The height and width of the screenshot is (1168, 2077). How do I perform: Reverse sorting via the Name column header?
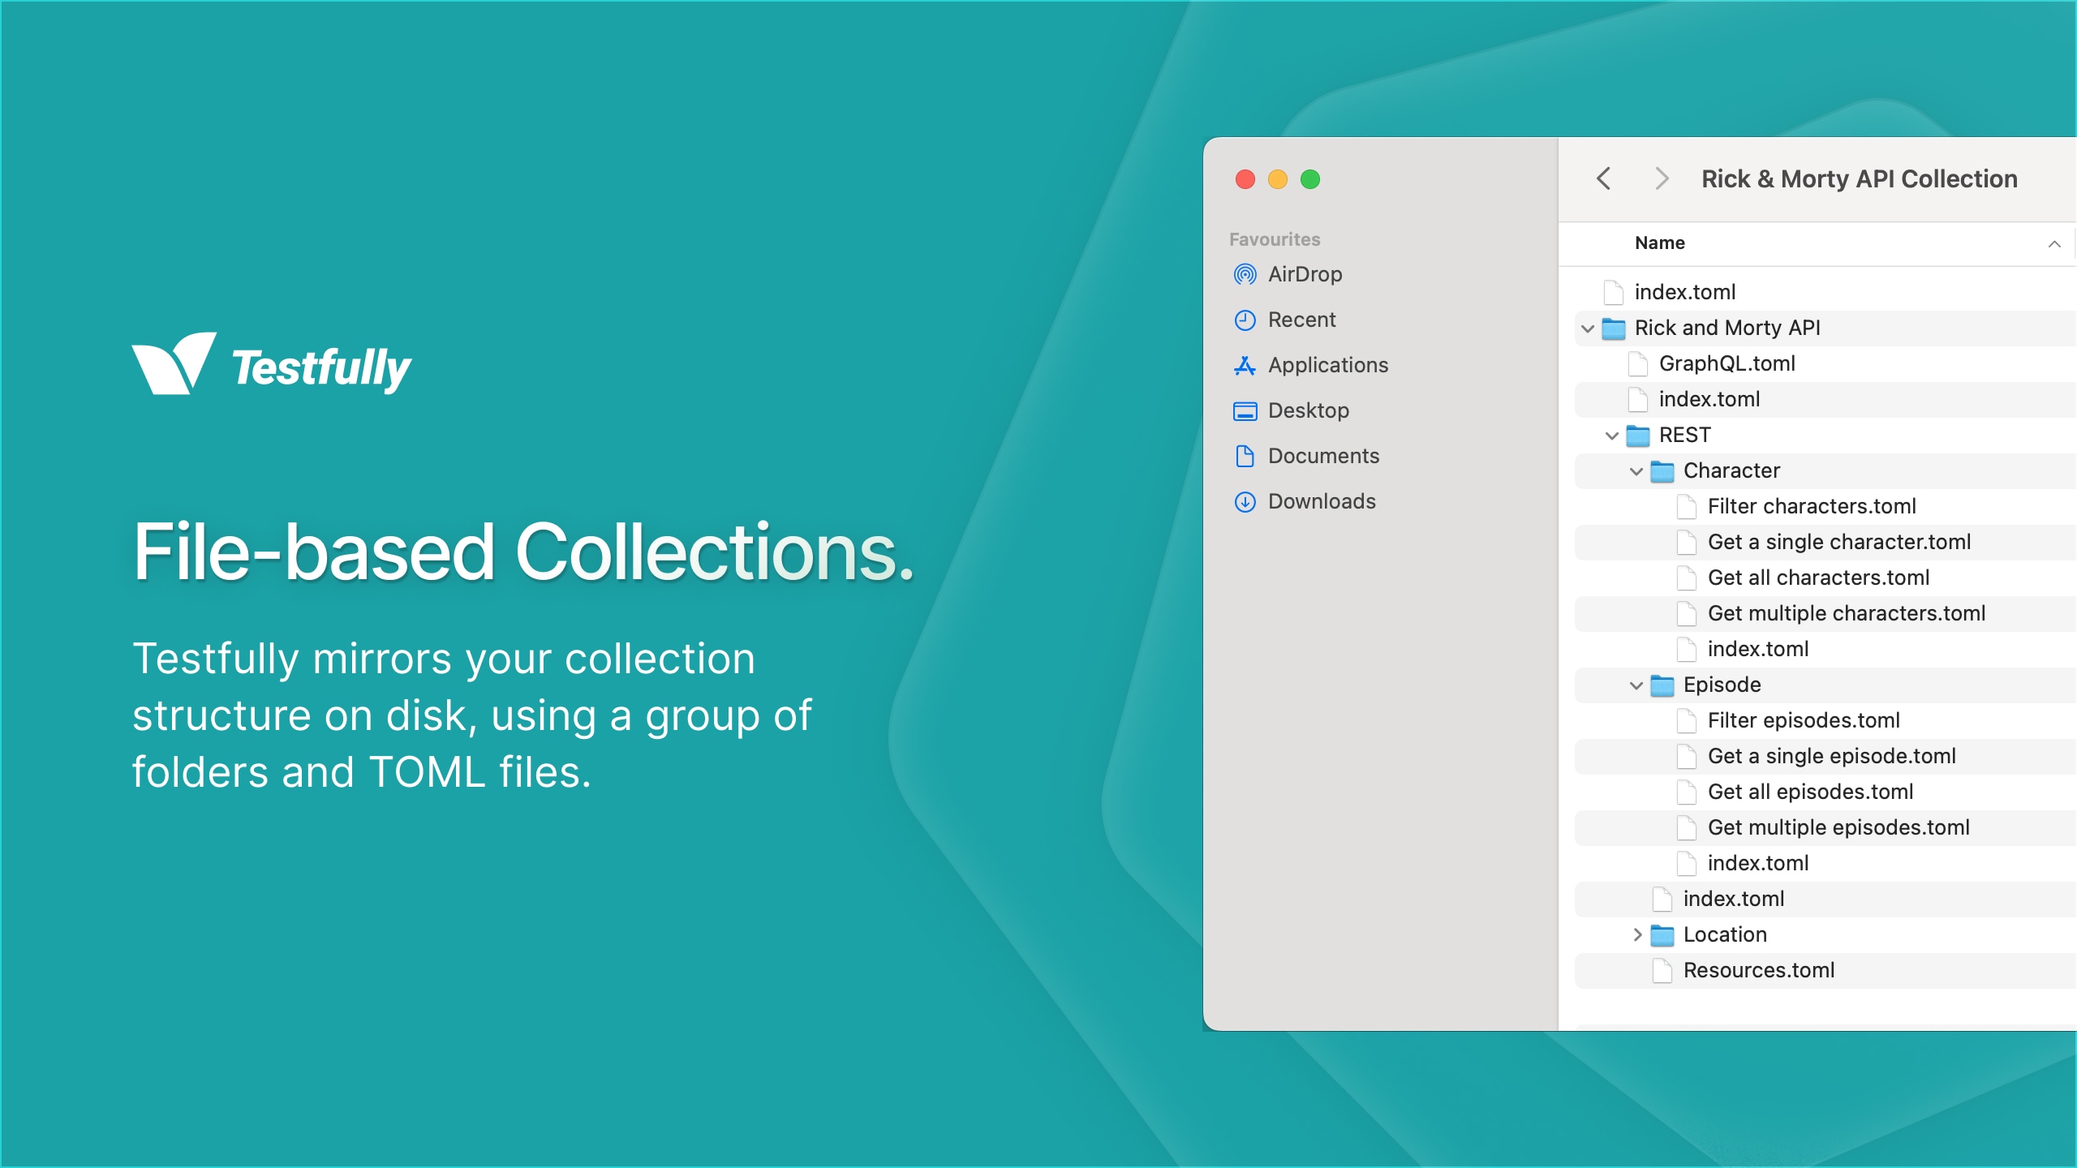point(1660,243)
